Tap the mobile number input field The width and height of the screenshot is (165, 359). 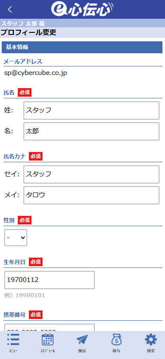point(49,327)
